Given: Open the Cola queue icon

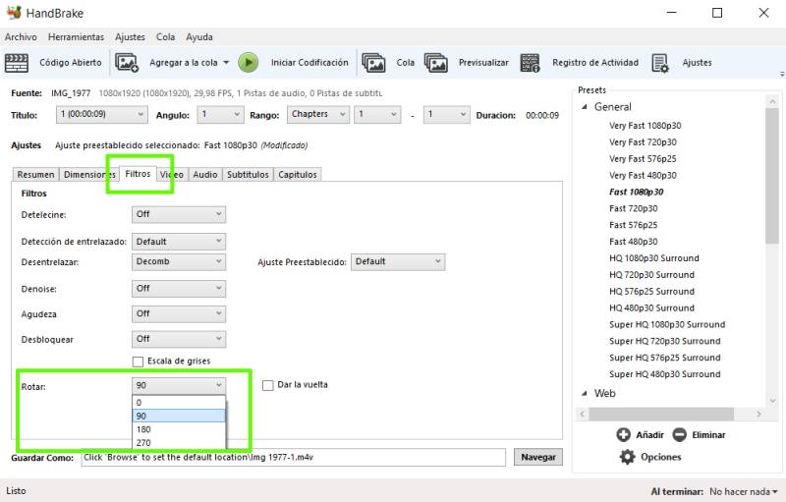Looking at the screenshot, I should pos(373,63).
